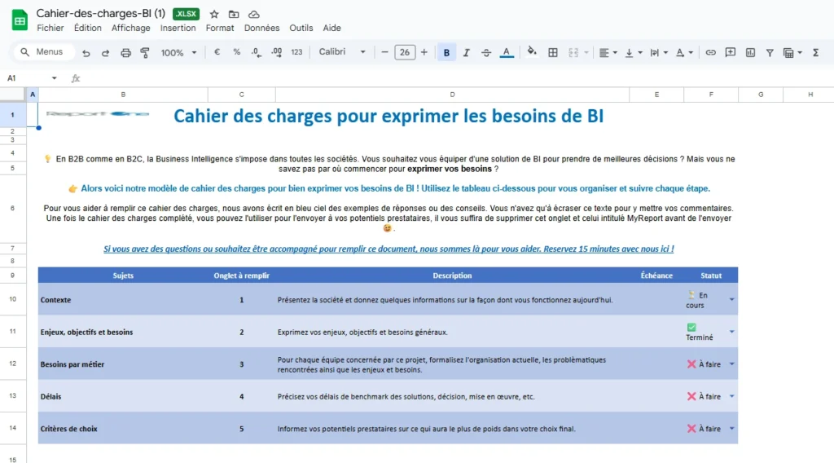
Task: Search the Menus box
Action: point(42,51)
